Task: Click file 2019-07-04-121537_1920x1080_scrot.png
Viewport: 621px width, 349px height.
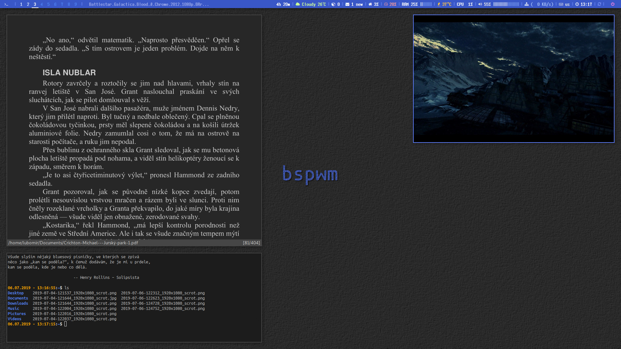Action: tap(74, 293)
